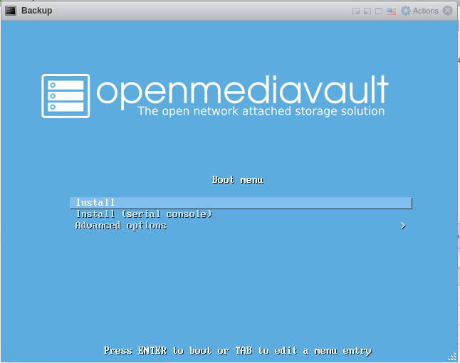Click the US flag keyboard layout icon
Image resolution: width=460 pixels, height=363 pixels.
[x=391, y=11]
